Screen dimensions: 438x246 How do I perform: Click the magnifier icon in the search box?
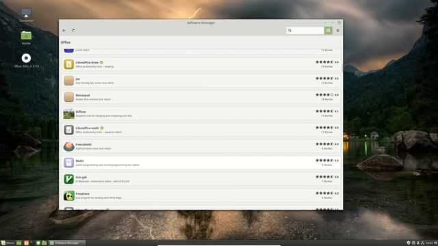[289, 30]
